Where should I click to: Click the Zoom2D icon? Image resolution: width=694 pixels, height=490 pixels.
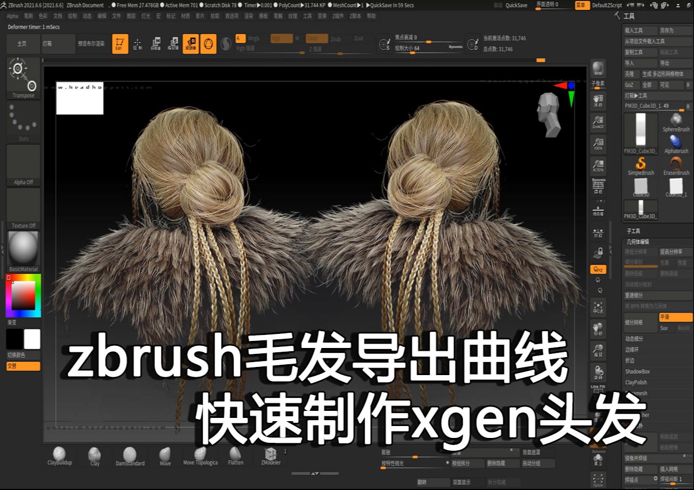(x=598, y=122)
